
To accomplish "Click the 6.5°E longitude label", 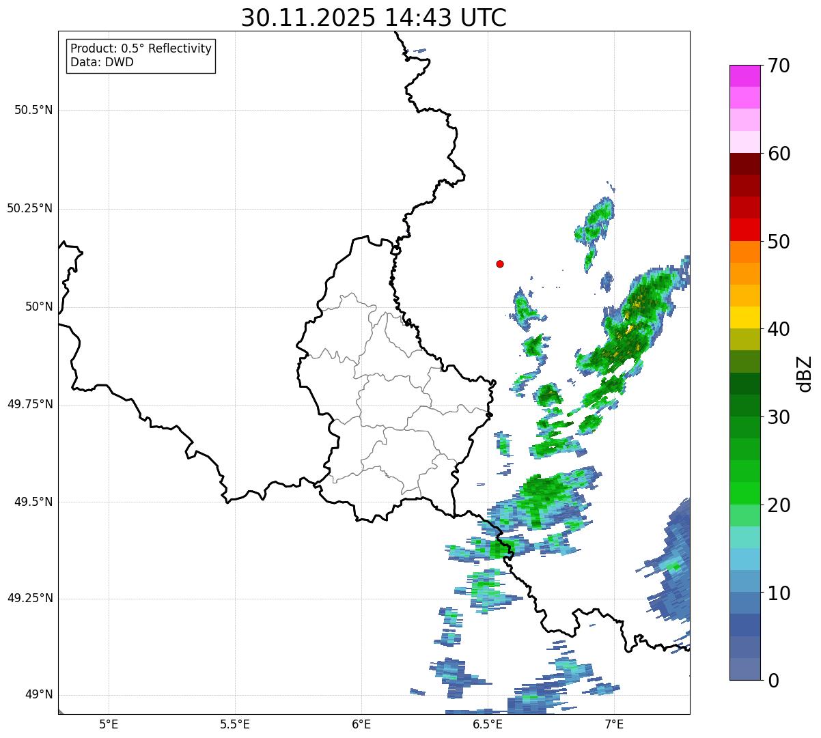I will coord(488,724).
